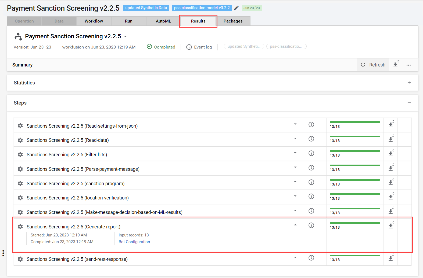This screenshot has height=278, width=423.
Task: Click gear icon for Generate-report step
Action: [x=20, y=227]
